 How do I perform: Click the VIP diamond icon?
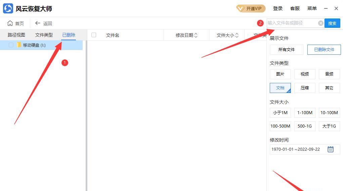[x=241, y=8]
